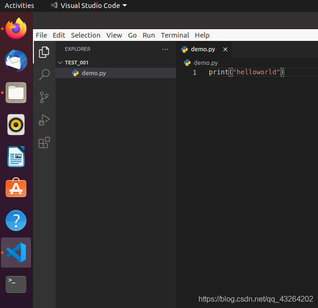The height and width of the screenshot is (308, 318).
Task: Open Terminal from the dock
Action: pyautogui.click(x=16, y=284)
